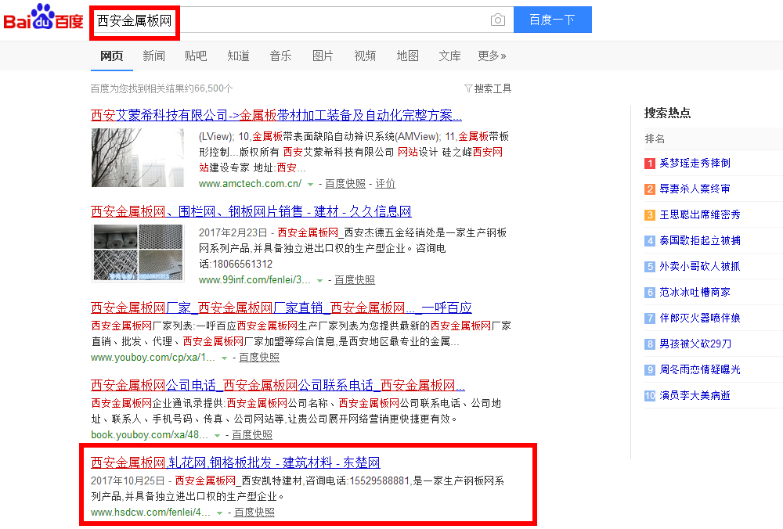Open hot search 辱妻杀人案终审
Viewport: 783px width, 529px height.
pyautogui.click(x=695, y=189)
